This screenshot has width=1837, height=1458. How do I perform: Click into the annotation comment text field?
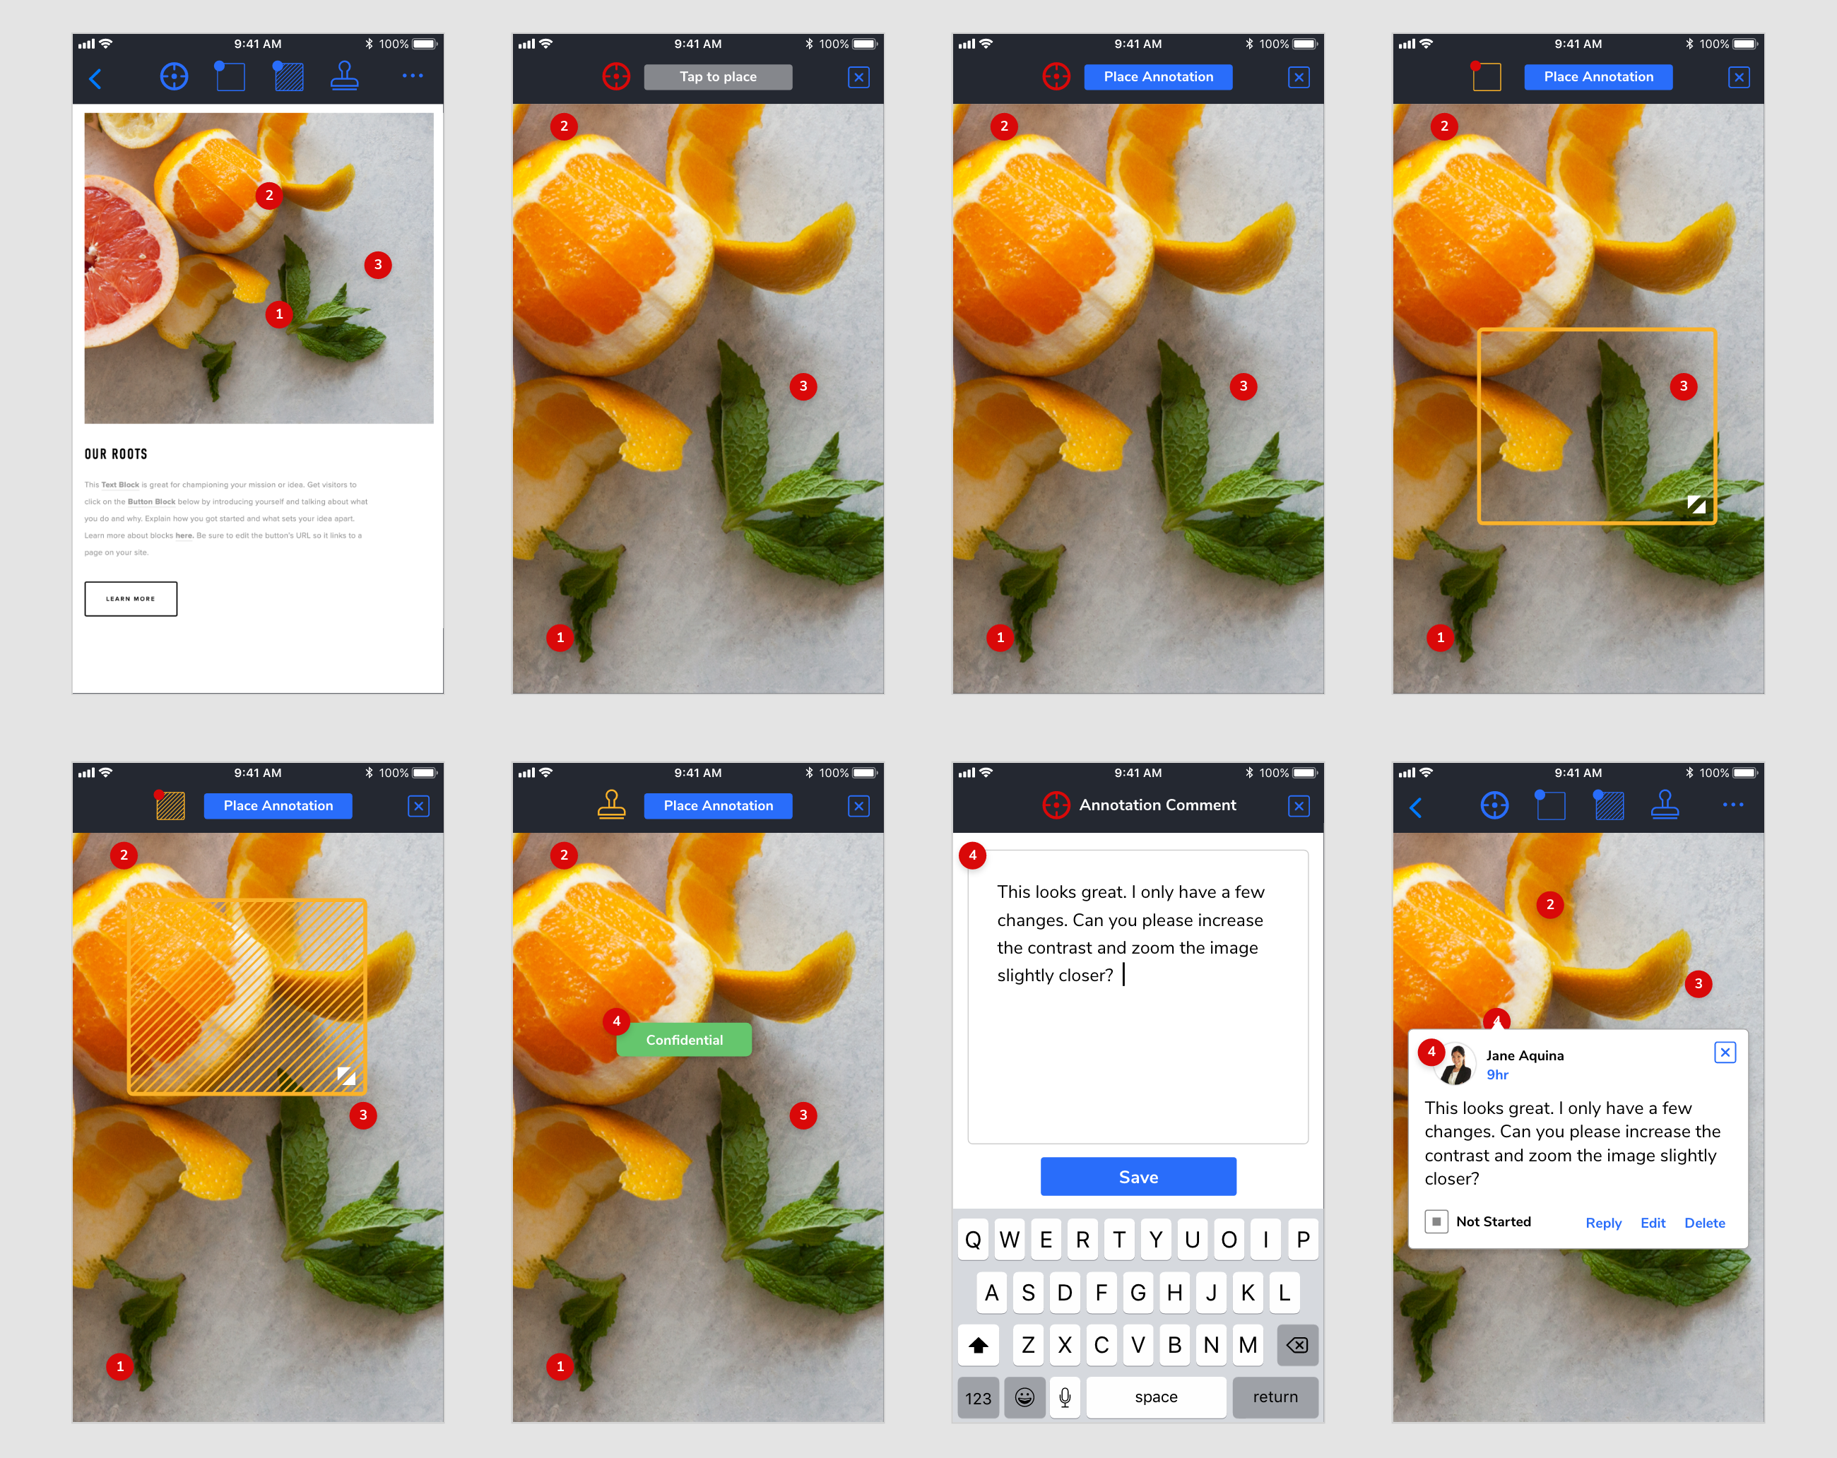click(1138, 997)
